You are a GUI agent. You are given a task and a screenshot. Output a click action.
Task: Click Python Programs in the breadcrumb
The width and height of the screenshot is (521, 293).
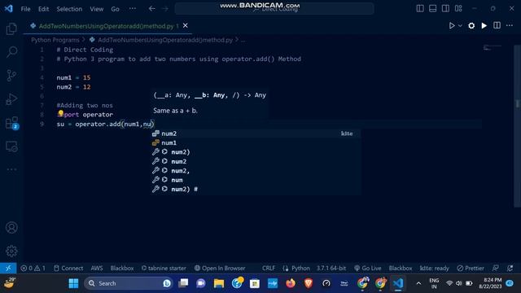tap(55, 40)
